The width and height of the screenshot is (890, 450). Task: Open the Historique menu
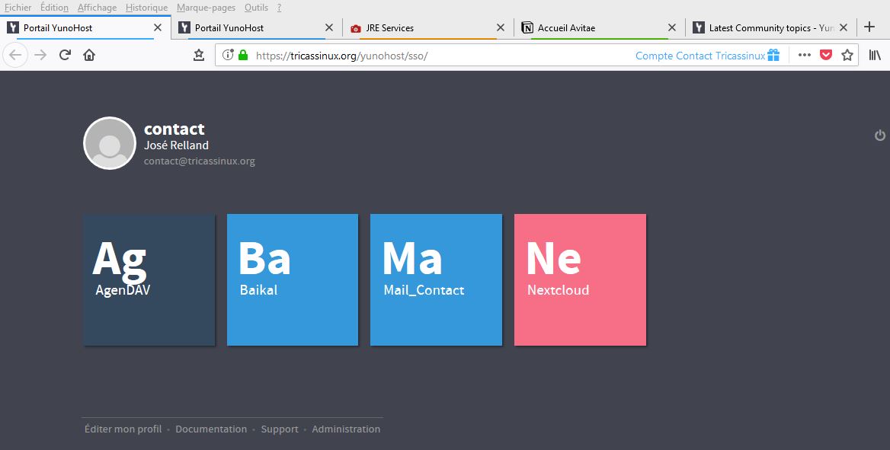(x=146, y=8)
